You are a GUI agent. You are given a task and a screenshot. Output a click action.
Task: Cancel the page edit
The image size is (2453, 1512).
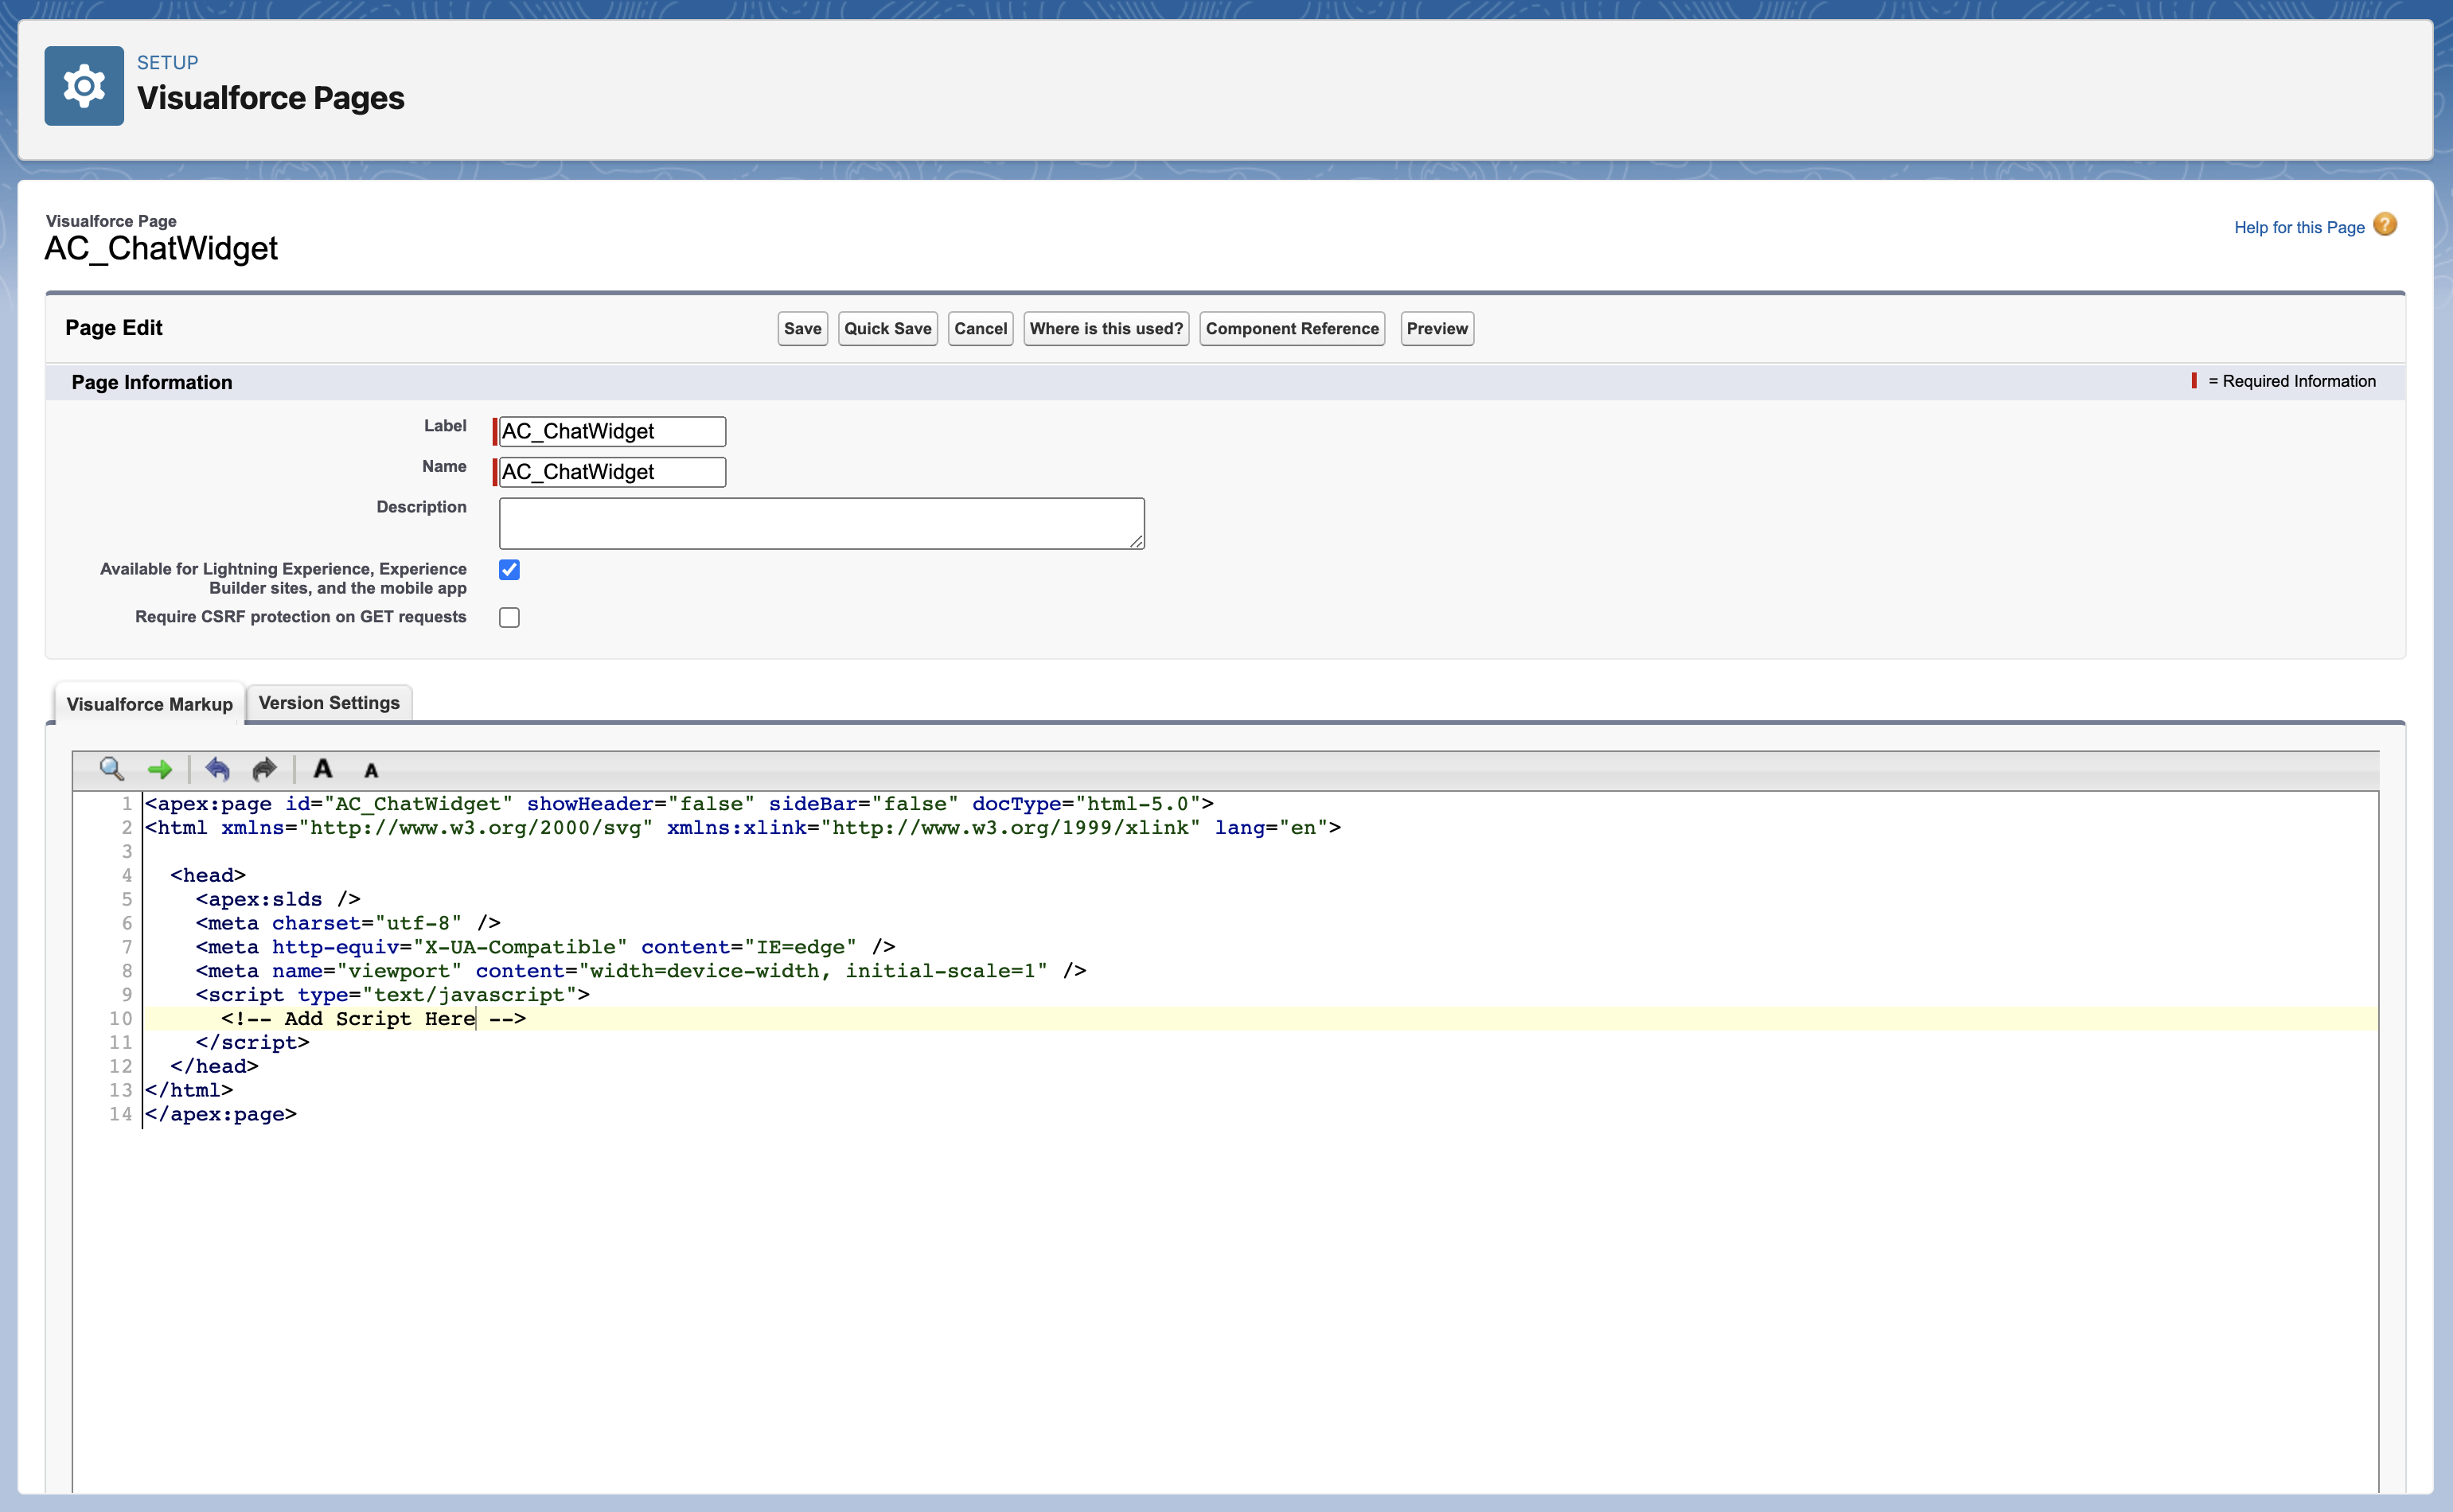click(x=980, y=329)
